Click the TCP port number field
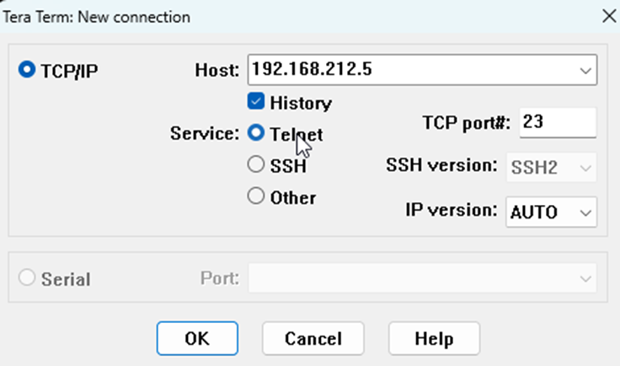Screen dimensions: 620x366 pos(558,122)
